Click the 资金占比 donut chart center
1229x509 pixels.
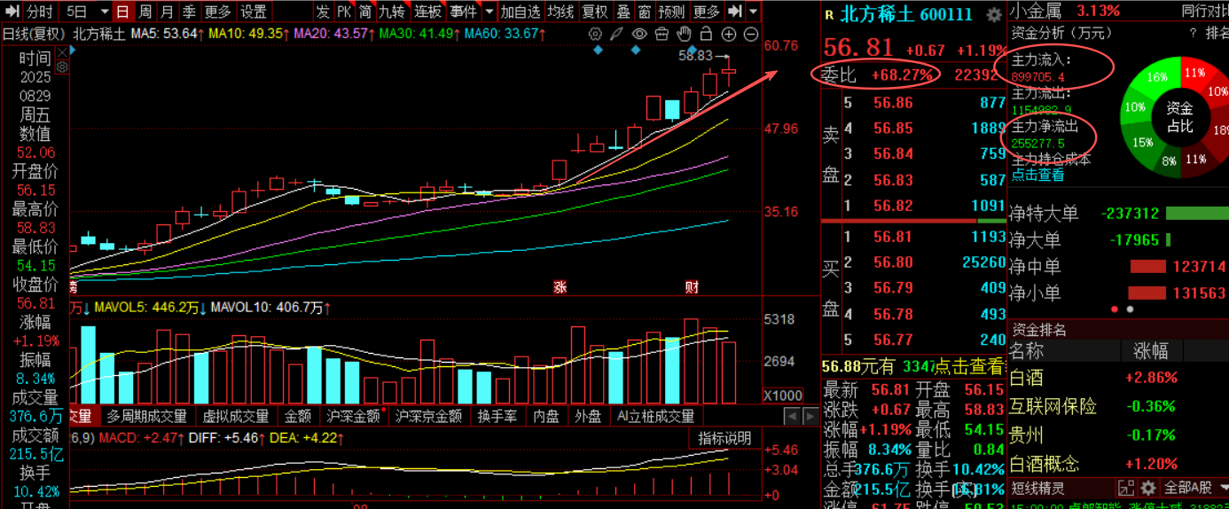pyautogui.click(x=1179, y=116)
